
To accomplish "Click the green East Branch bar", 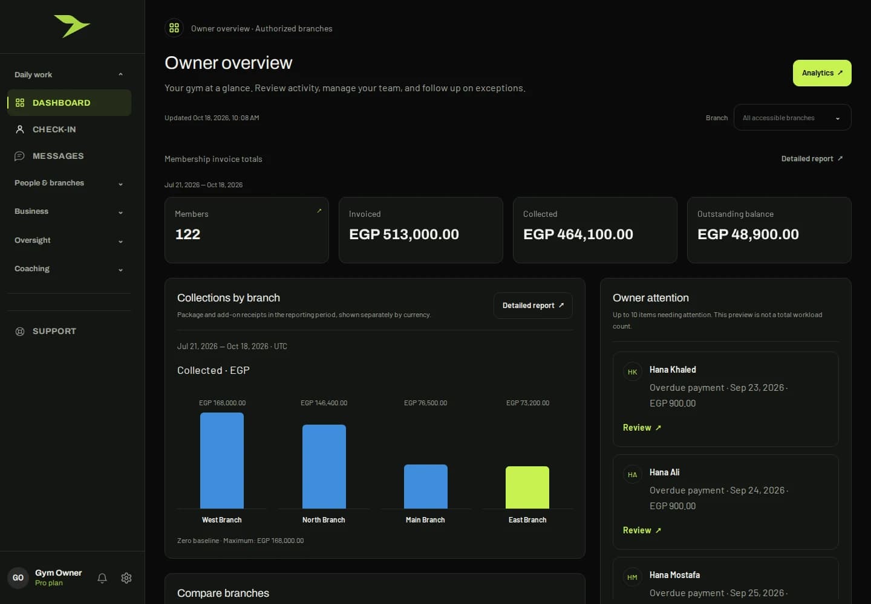I will (527, 487).
